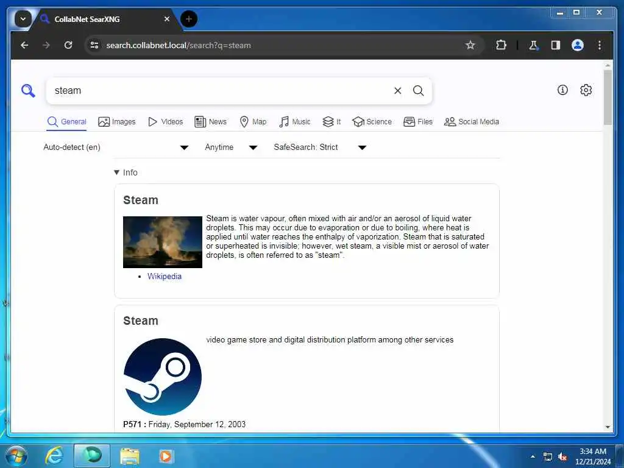
Task: Open the Windows Start menu
Action: [16, 456]
